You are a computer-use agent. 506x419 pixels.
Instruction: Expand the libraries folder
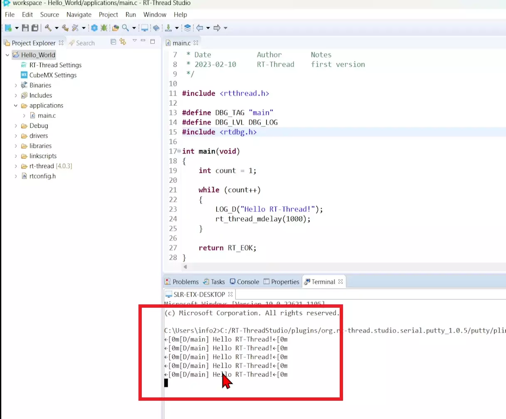pos(16,146)
